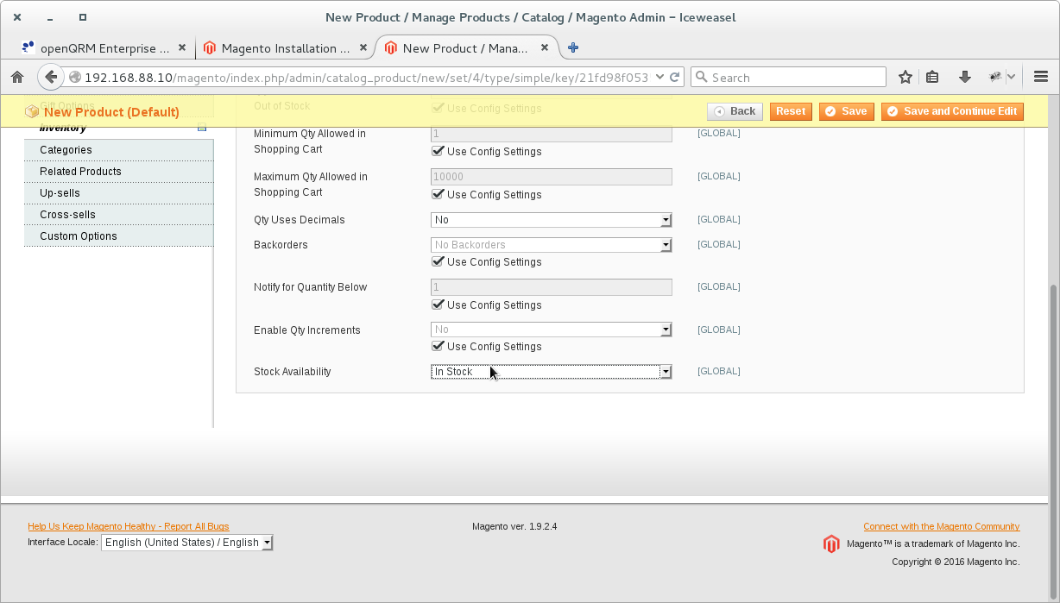Open the Related Products tab

(118, 172)
